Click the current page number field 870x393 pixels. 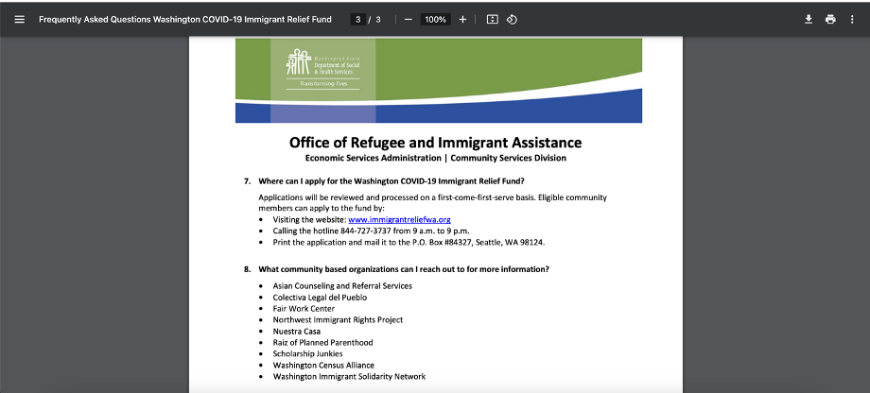tap(357, 19)
